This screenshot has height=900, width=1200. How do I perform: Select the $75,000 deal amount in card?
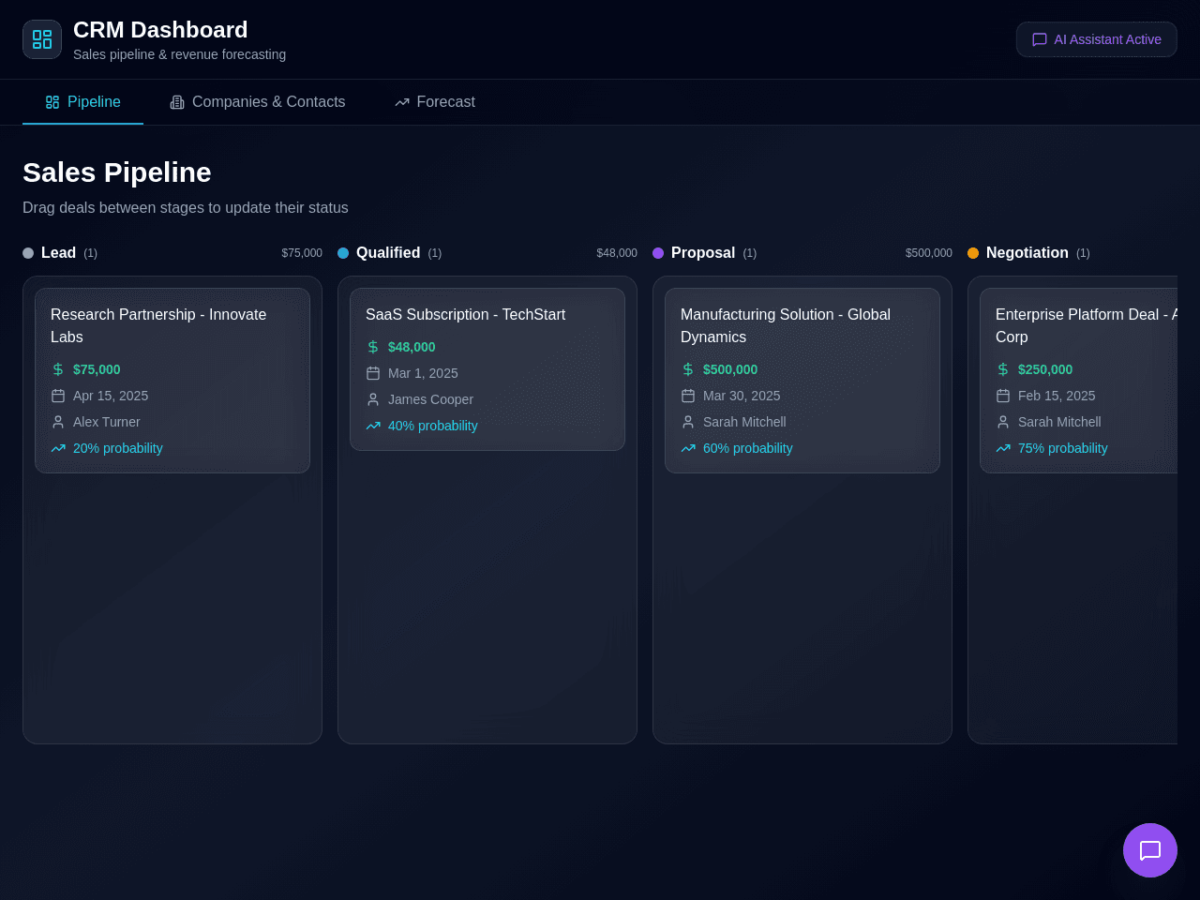[x=97, y=369]
